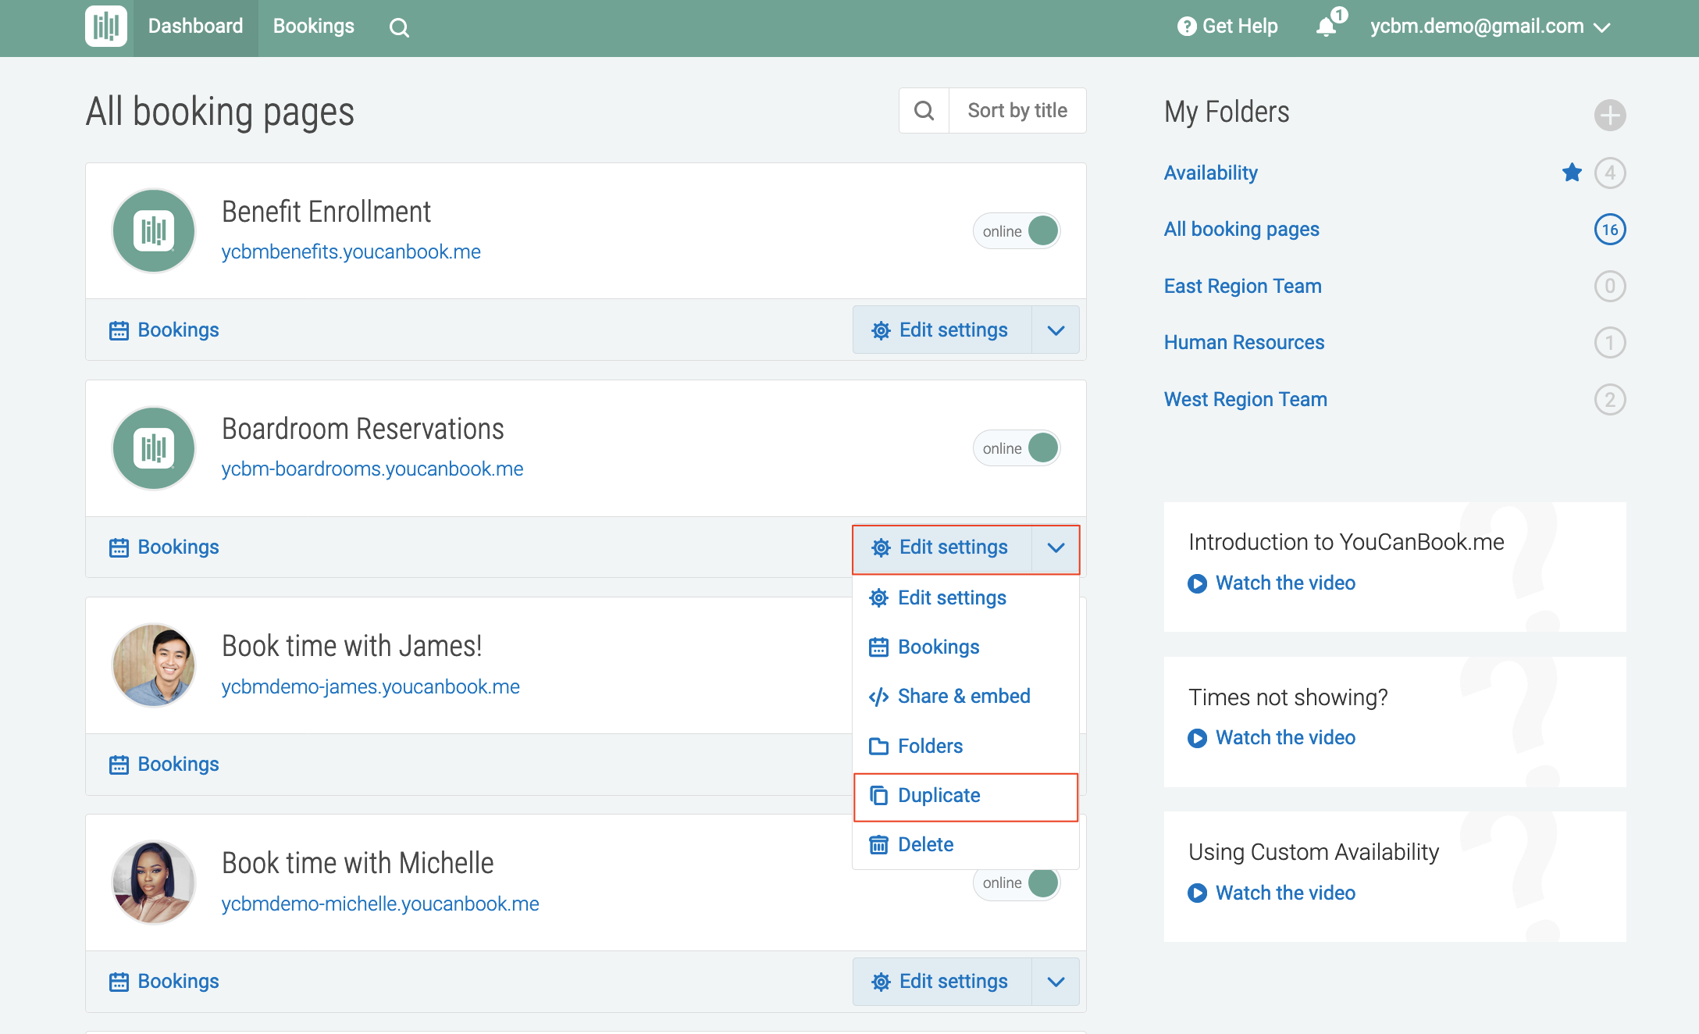The image size is (1699, 1034).
Task: Expand the Edit settings chevron for Boardroom Reservations
Action: coord(1056,547)
